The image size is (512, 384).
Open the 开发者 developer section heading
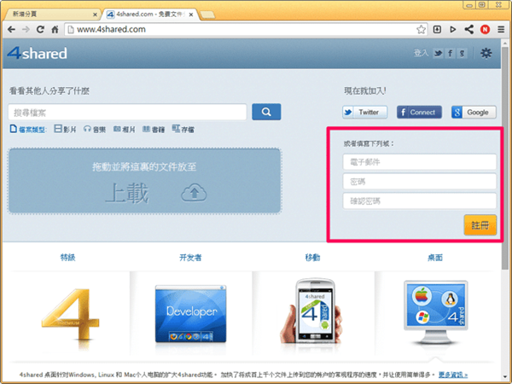190,258
